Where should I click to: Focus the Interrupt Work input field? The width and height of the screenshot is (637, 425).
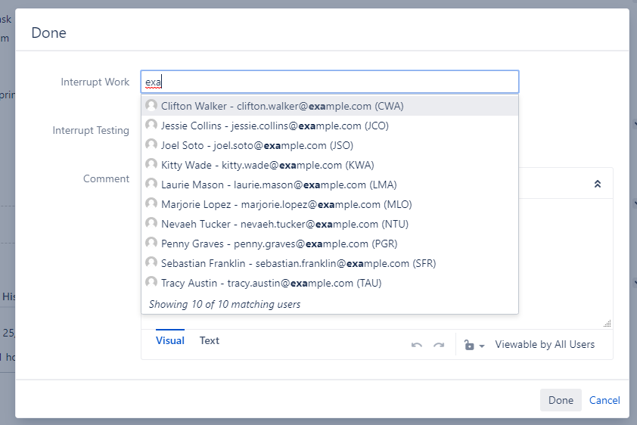click(x=329, y=82)
